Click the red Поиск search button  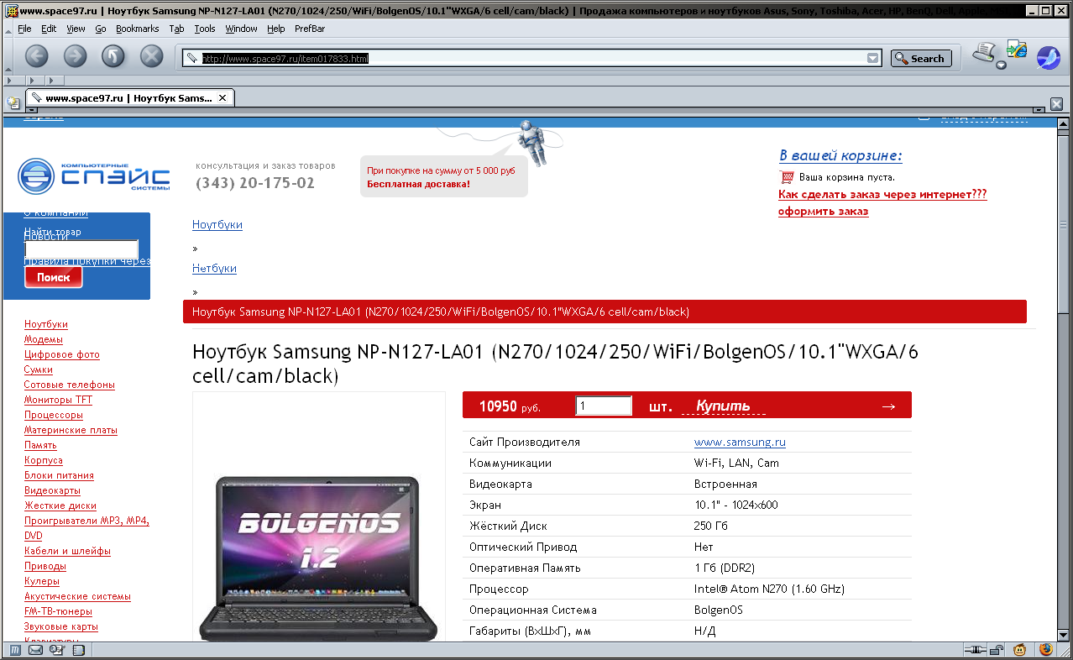coord(54,277)
